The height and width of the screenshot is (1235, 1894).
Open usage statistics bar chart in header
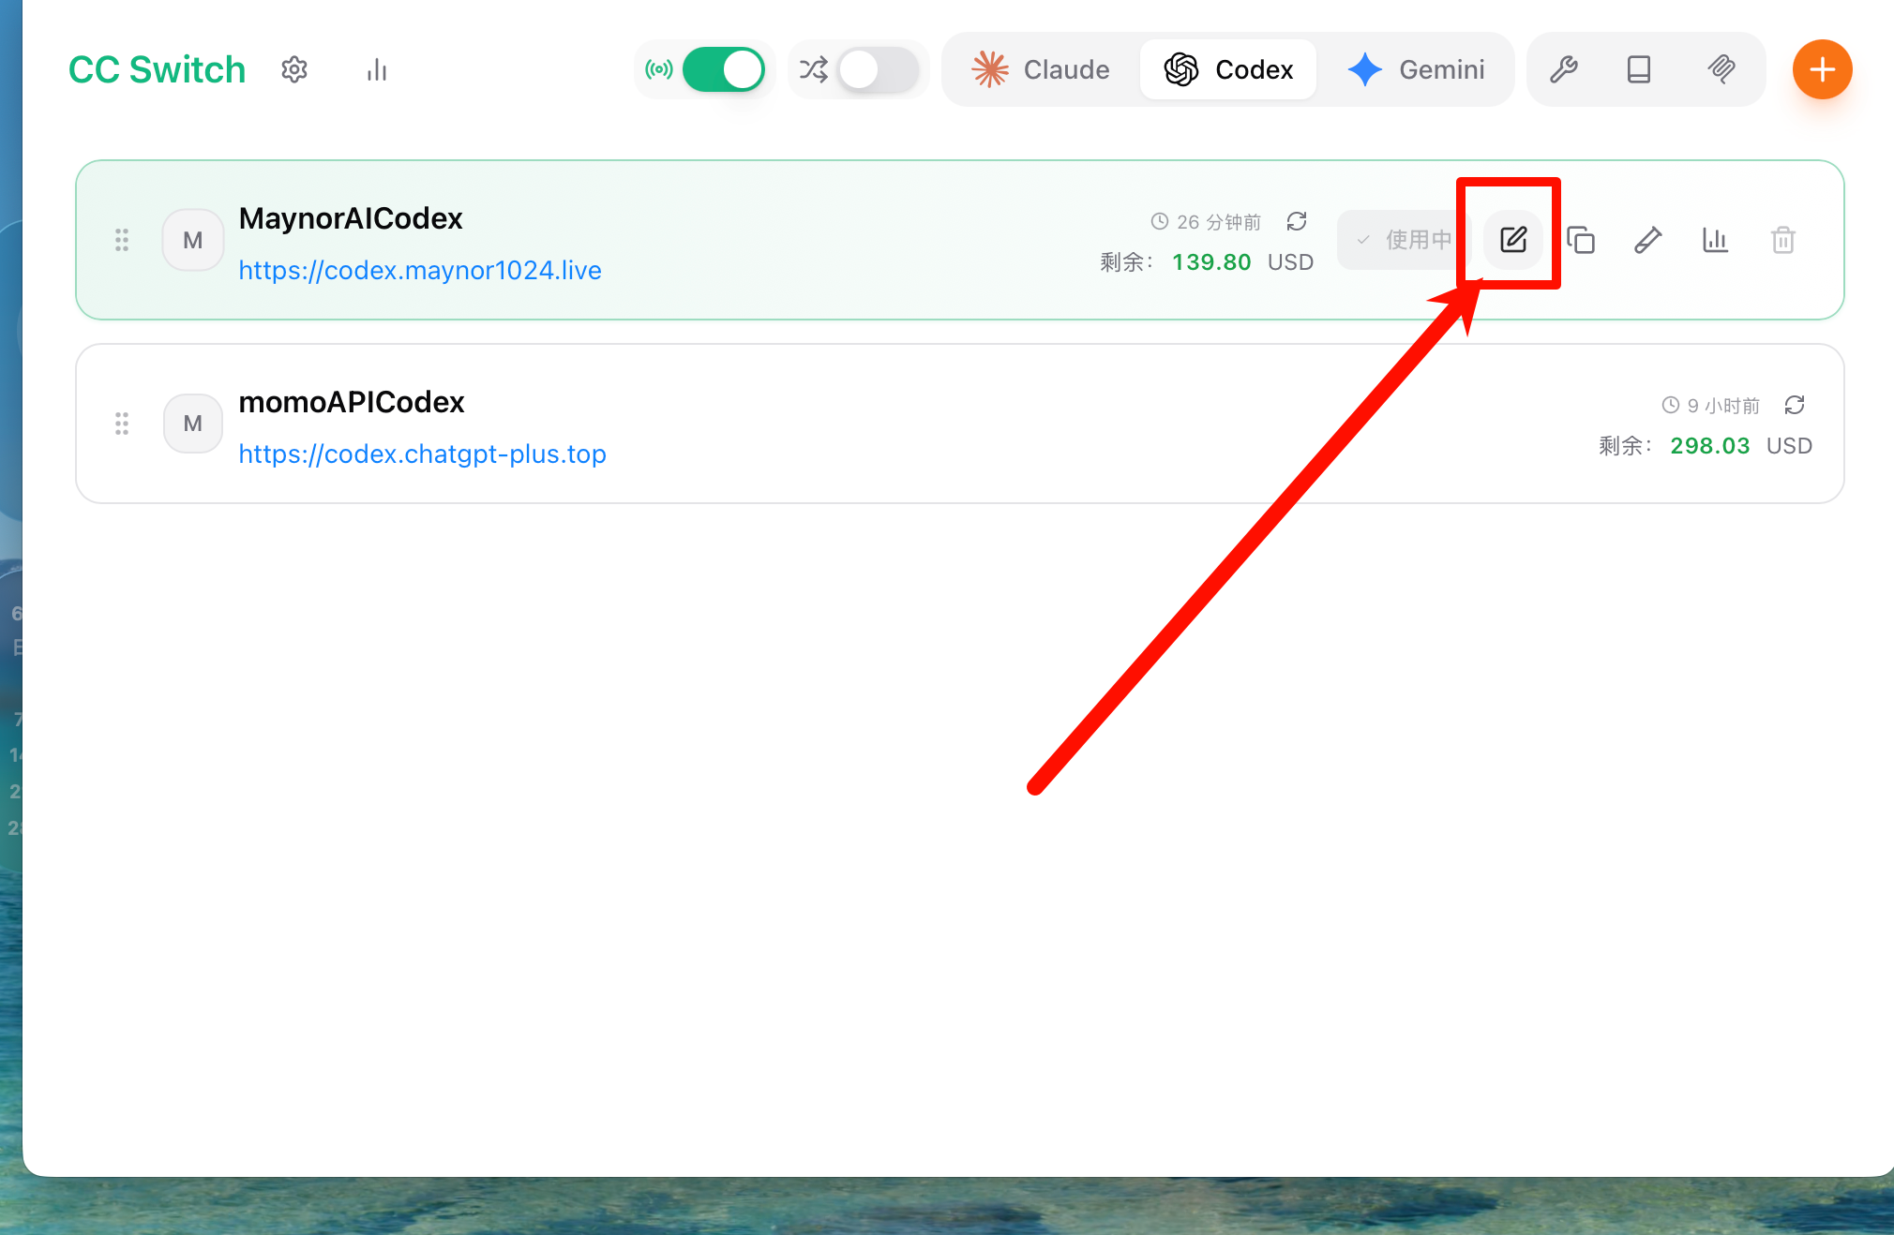(x=377, y=69)
